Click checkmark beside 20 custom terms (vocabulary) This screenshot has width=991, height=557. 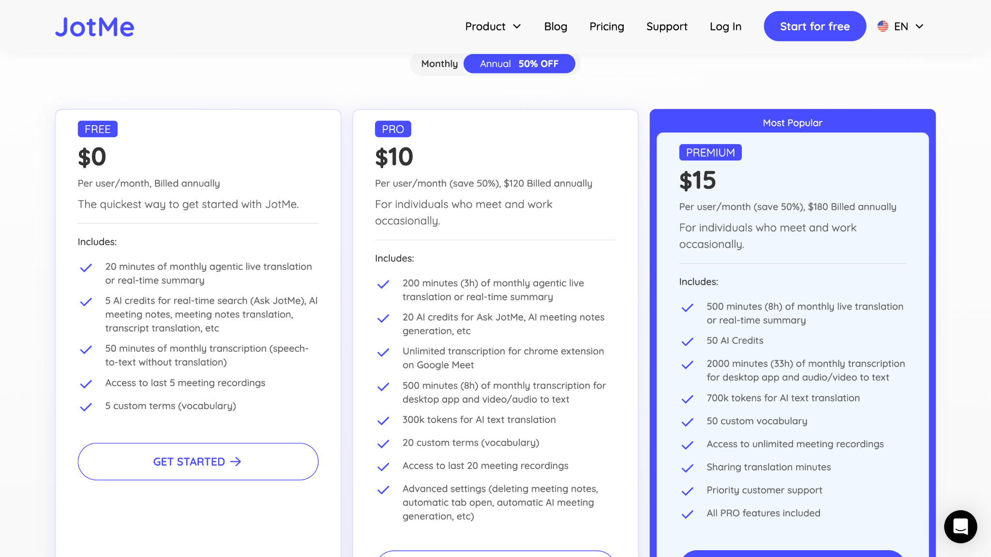click(x=383, y=444)
